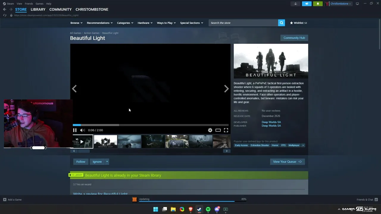Expand the Special Sections dropdown
Viewport: 381px width, 214px height.
(x=192, y=23)
